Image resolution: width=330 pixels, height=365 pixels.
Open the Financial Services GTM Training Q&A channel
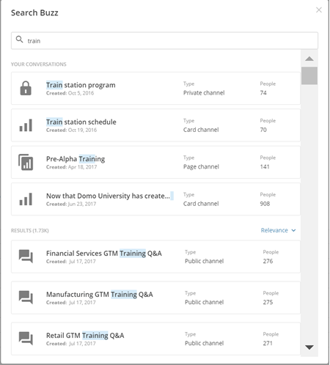pyautogui.click(x=155, y=257)
